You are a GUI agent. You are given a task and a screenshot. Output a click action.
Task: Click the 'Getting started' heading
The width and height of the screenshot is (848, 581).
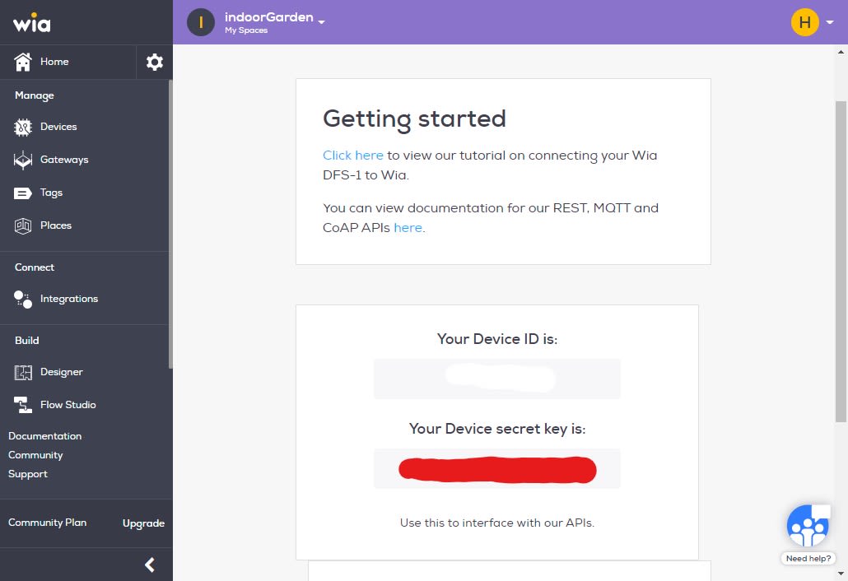click(414, 119)
